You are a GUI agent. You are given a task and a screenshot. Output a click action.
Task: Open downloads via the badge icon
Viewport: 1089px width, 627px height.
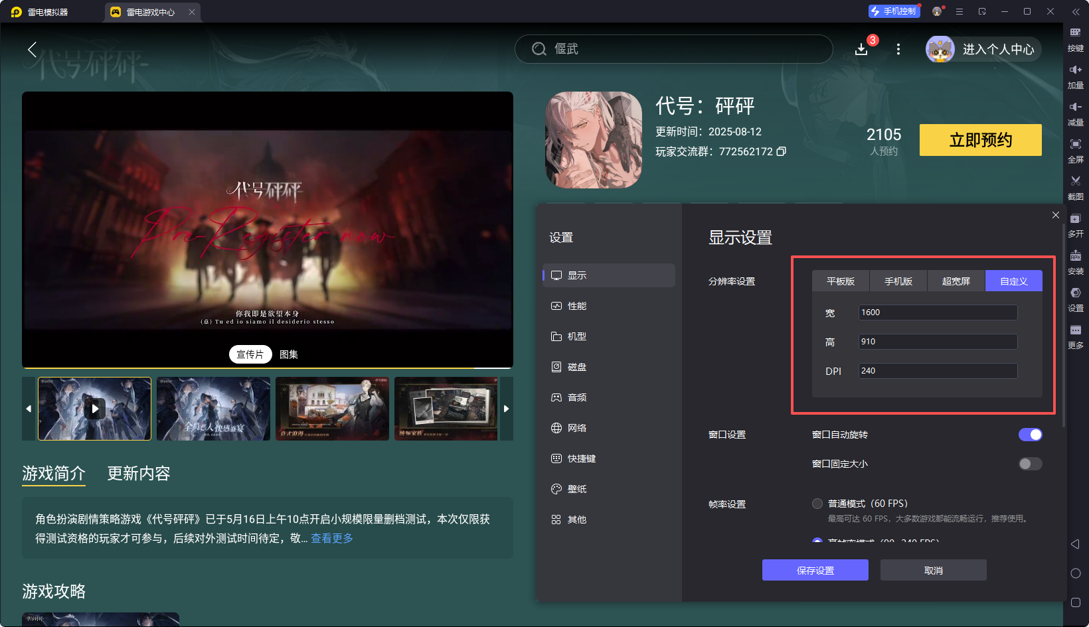pos(861,48)
